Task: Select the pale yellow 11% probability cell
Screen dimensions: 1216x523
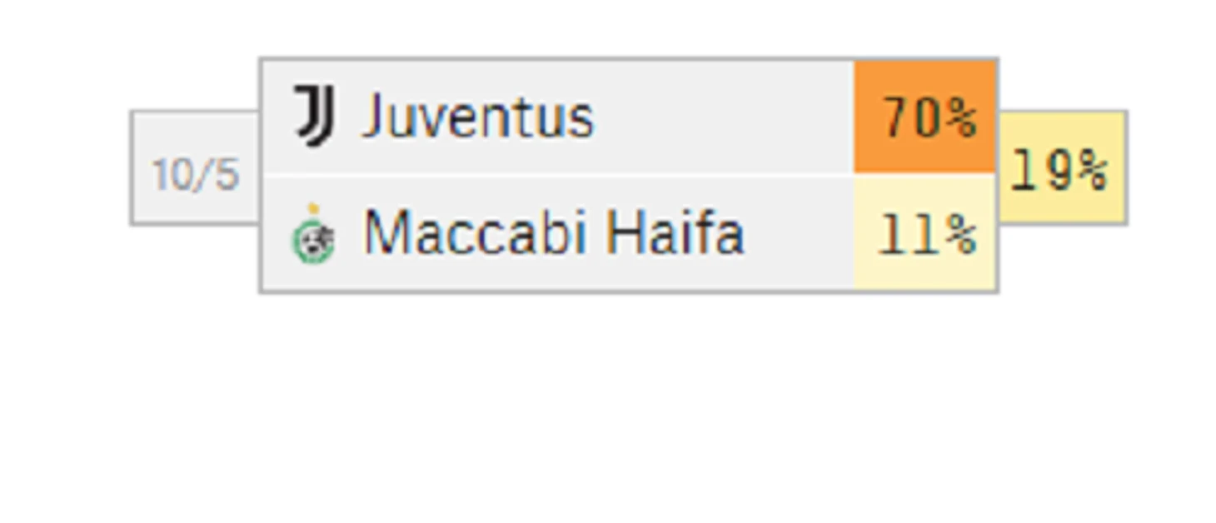Action: coord(924,234)
